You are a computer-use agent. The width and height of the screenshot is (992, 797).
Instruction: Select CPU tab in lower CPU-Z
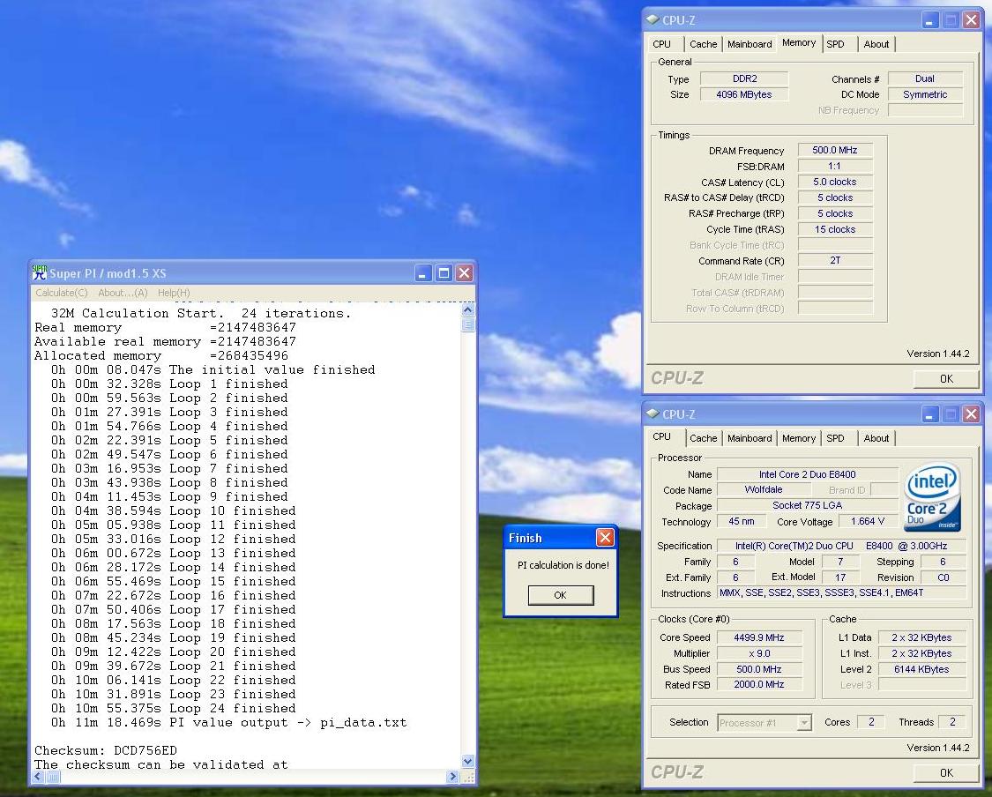click(x=661, y=437)
